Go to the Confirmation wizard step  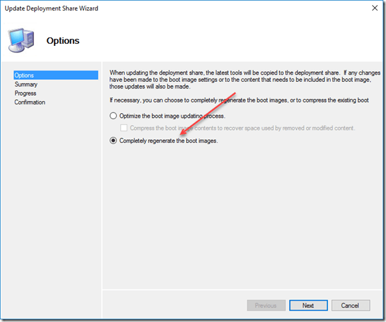30,102
